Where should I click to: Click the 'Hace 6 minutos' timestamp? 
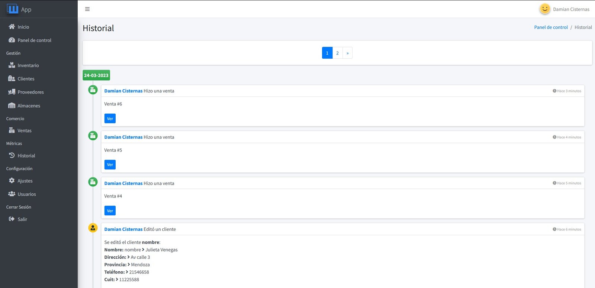(x=569, y=229)
